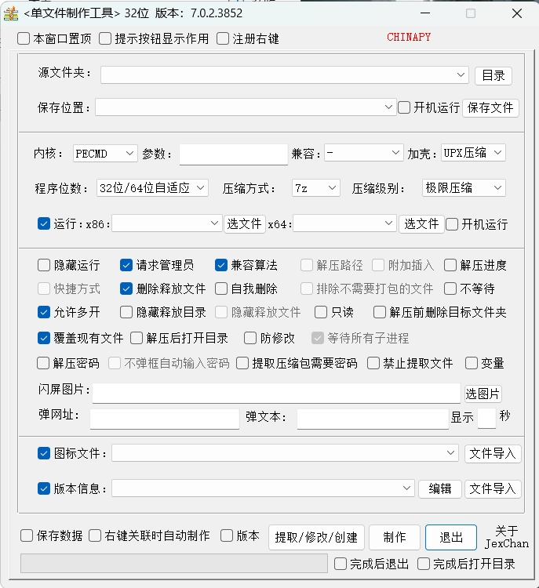This screenshot has height=588, width=539.
Task: Click the 目录 browse button
Action: (x=493, y=75)
